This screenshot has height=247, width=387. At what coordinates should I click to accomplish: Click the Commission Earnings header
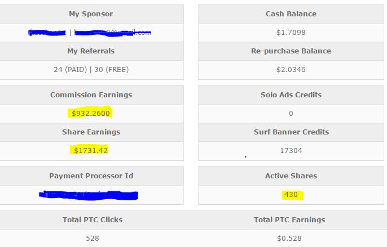91,95
